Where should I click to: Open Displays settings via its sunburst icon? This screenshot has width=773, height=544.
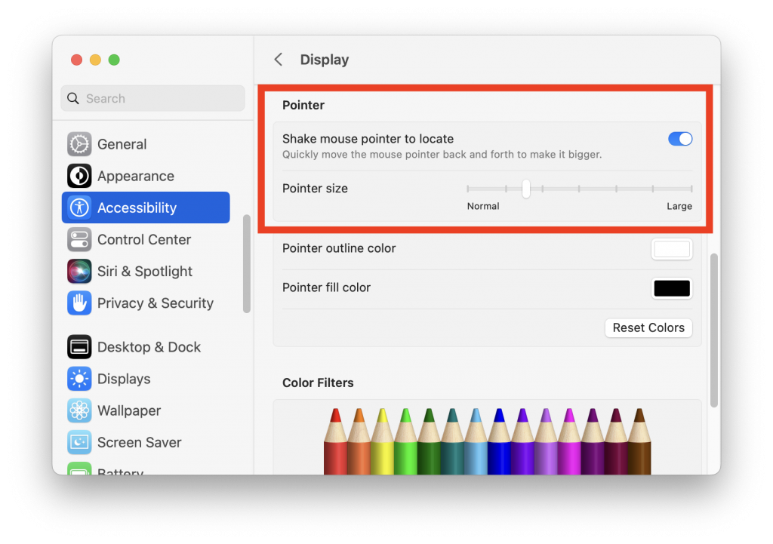pos(79,378)
